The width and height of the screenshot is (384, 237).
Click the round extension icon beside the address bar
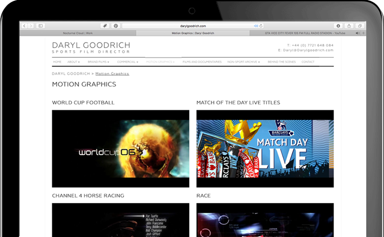pyautogui.click(x=116, y=26)
